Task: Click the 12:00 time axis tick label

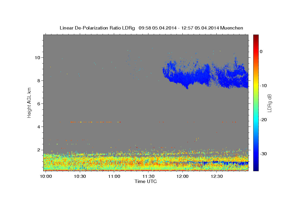Action: 183,177
